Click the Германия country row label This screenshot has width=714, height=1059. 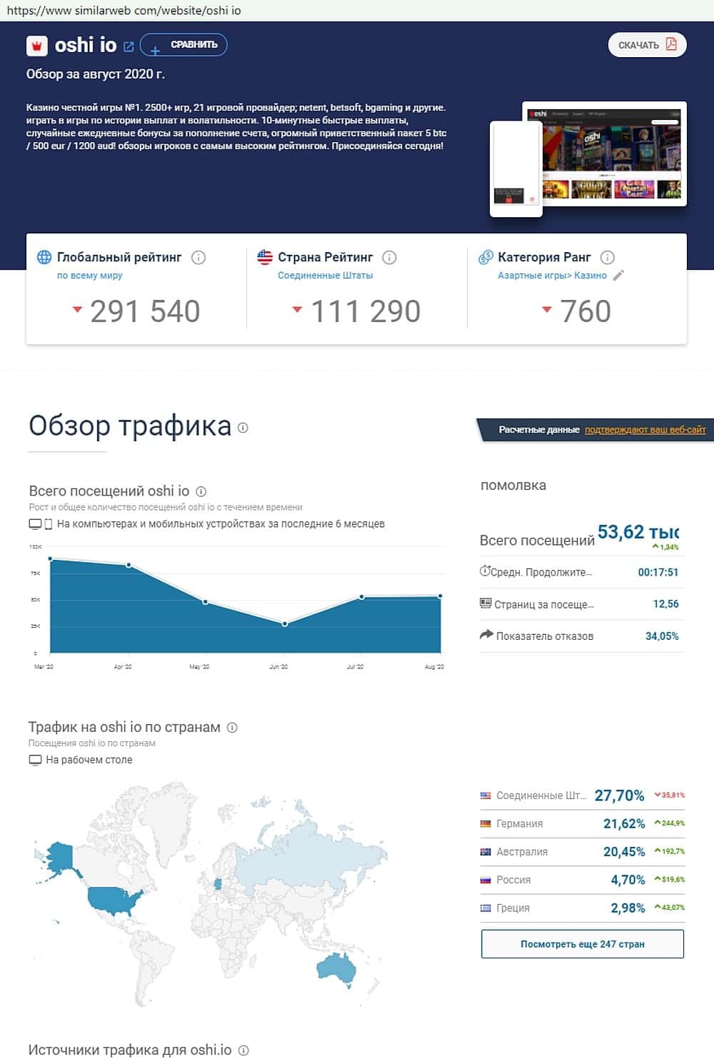(520, 824)
